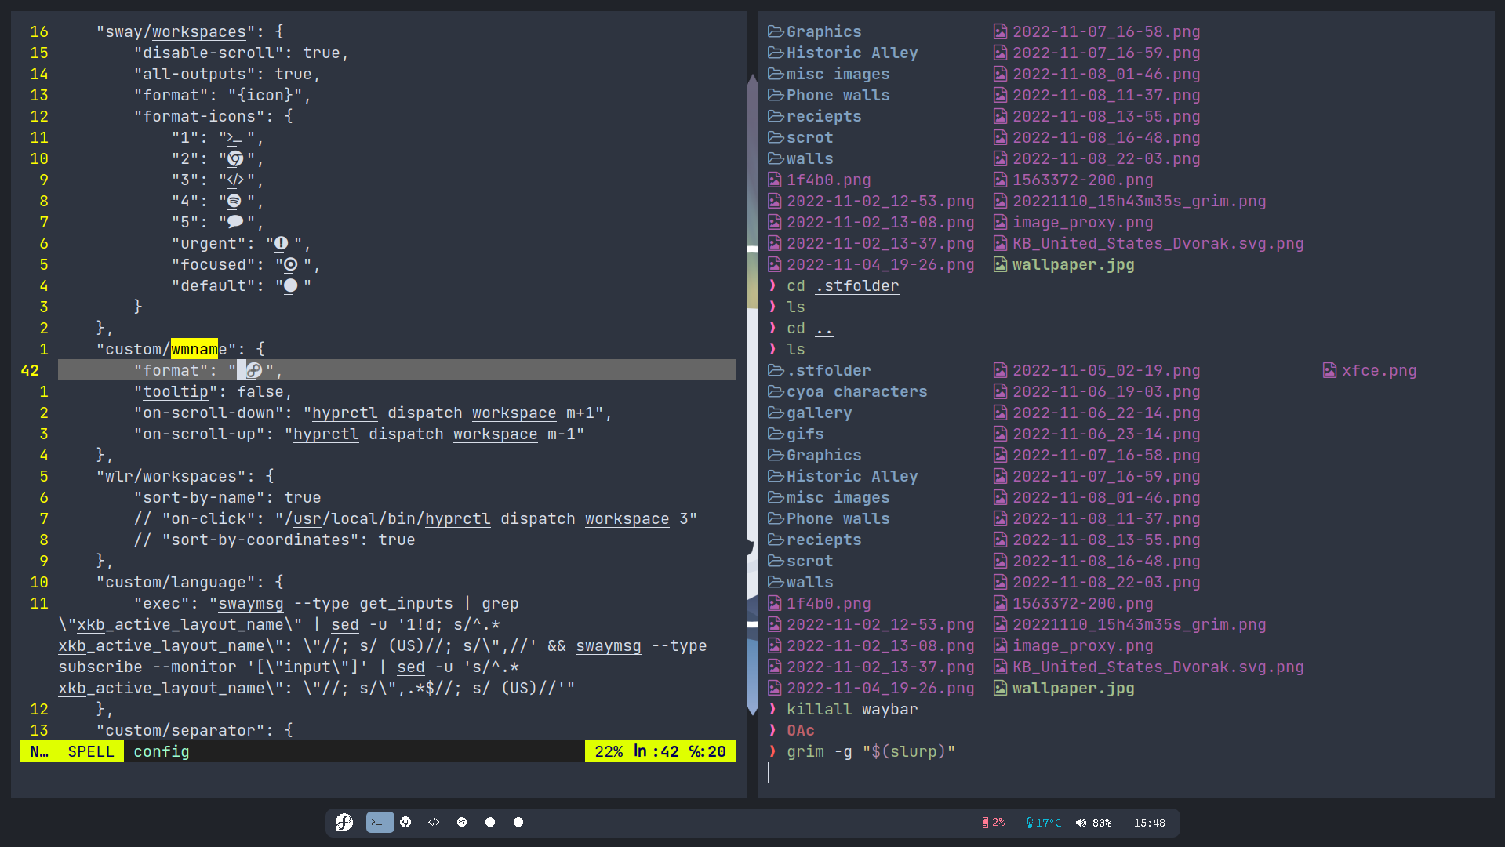Click the Fedora logo in waybar
The width and height of the screenshot is (1505, 847).
[344, 822]
